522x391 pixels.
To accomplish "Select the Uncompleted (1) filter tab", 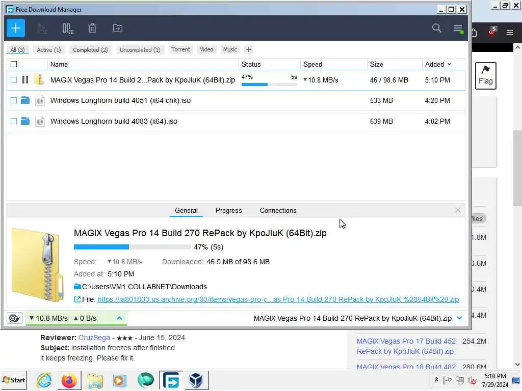I will coord(140,49).
